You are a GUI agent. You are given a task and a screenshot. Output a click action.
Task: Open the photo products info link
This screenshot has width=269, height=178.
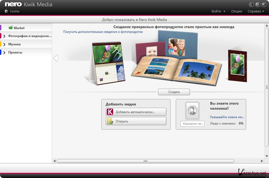coord(103,32)
